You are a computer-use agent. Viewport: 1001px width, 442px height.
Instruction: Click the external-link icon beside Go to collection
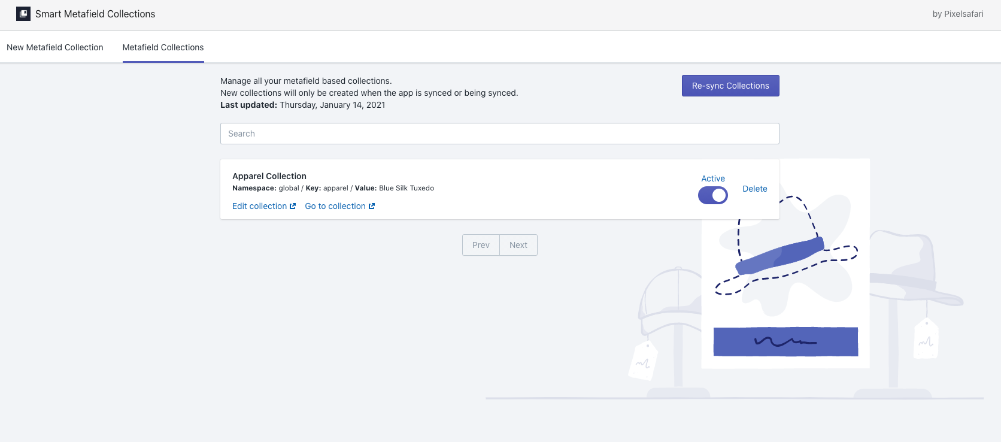[372, 206]
